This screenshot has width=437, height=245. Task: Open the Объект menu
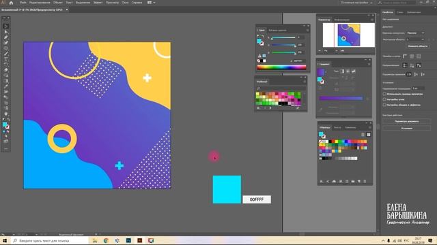pyautogui.click(x=57, y=3)
